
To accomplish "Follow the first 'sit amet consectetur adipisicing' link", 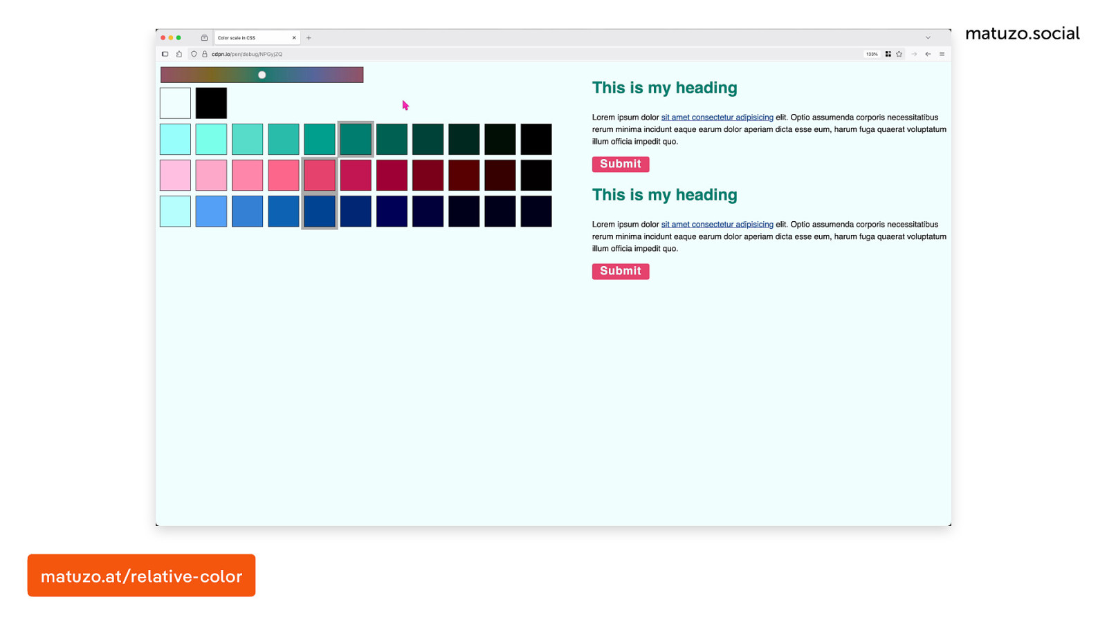I will pos(717,117).
